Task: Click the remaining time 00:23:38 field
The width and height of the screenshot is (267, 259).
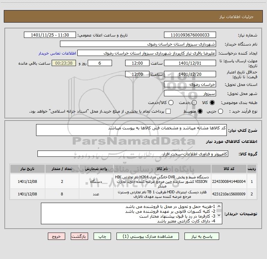Action: tap(64, 63)
